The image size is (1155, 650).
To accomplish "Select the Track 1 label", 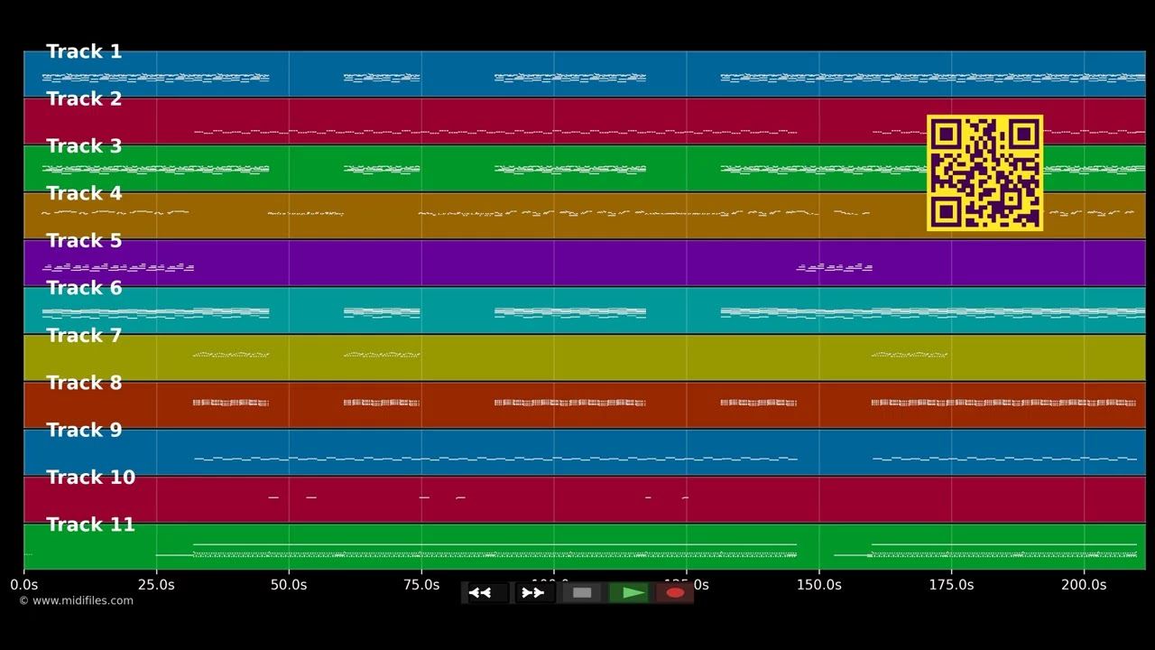I will (x=84, y=51).
